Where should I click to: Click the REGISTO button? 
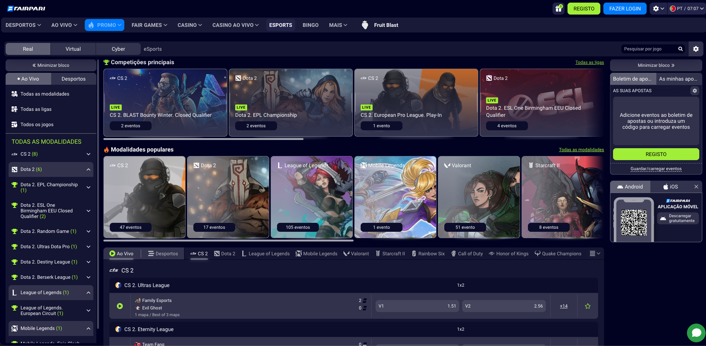(x=584, y=8)
